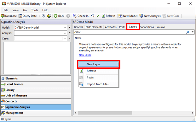Open the Unit of Measure section
Image resolution: width=196 pixels, height=122 pixels.
click(36, 96)
